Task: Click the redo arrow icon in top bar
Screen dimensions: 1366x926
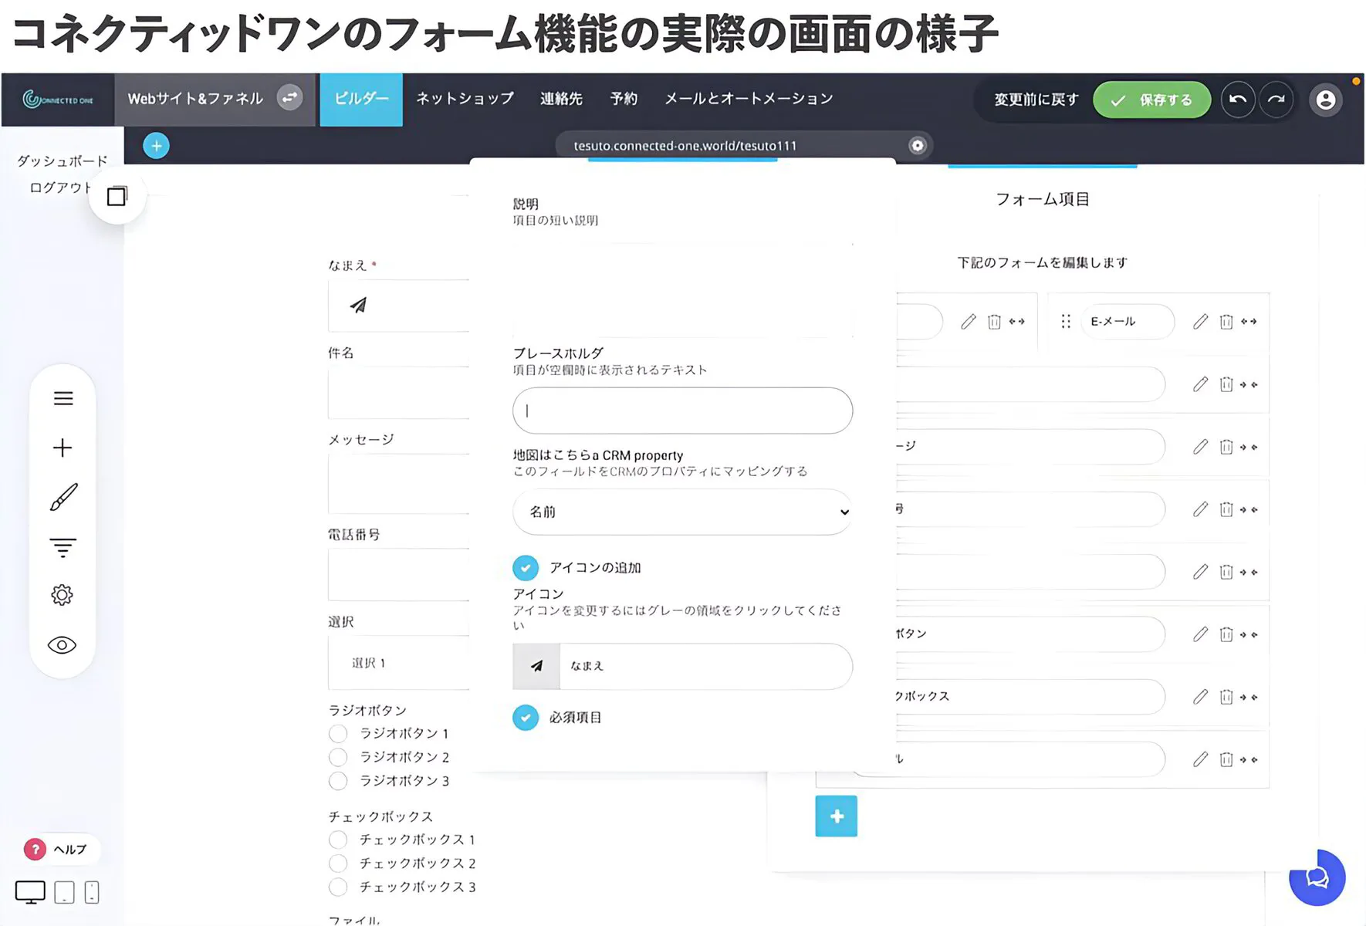Action: point(1276,100)
